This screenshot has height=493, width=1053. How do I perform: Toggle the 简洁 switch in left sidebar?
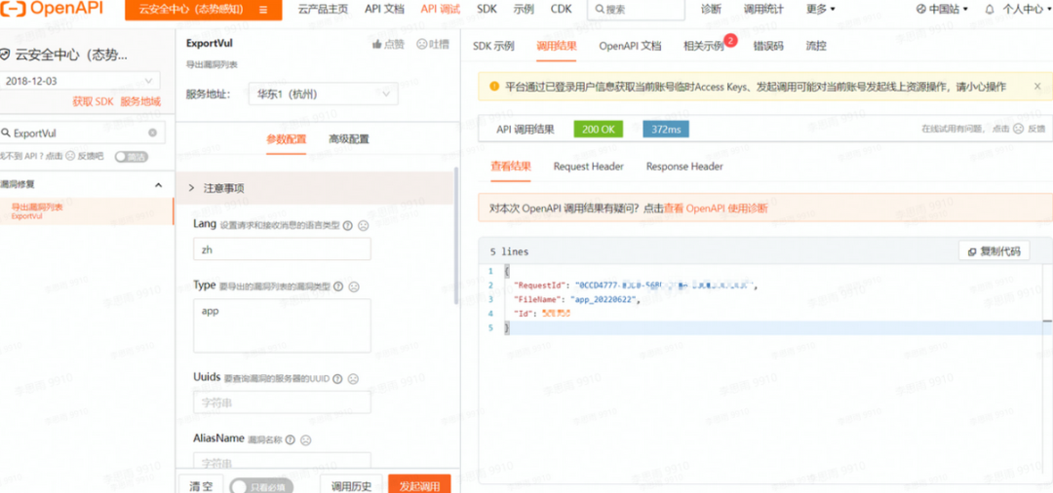click(x=131, y=156)
